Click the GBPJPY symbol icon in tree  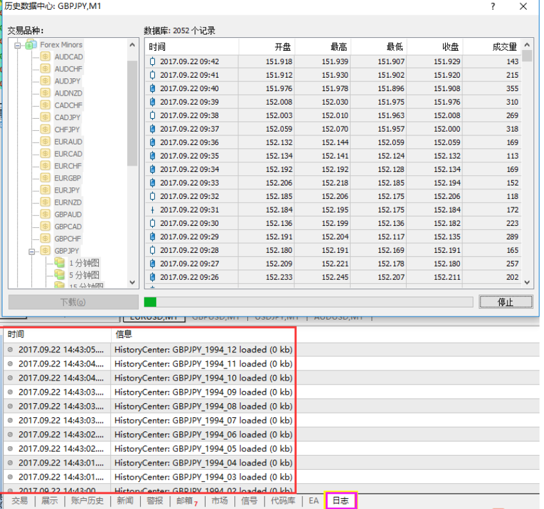45,251
